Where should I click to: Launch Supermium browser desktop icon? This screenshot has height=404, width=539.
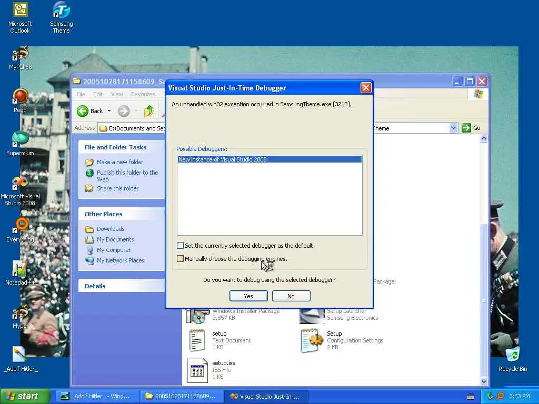pos(20,144)
